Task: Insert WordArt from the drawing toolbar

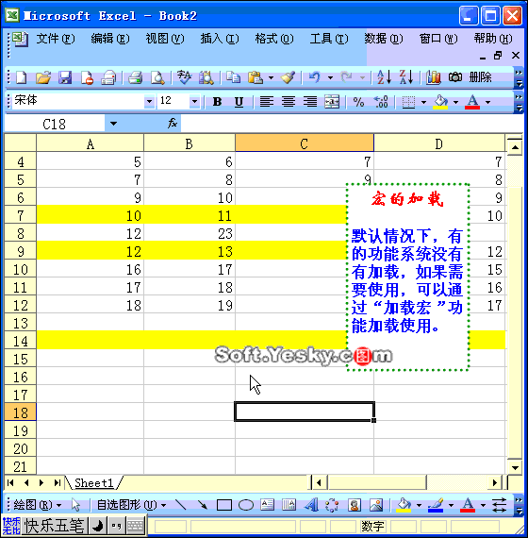Action: (x=311, y=505)
